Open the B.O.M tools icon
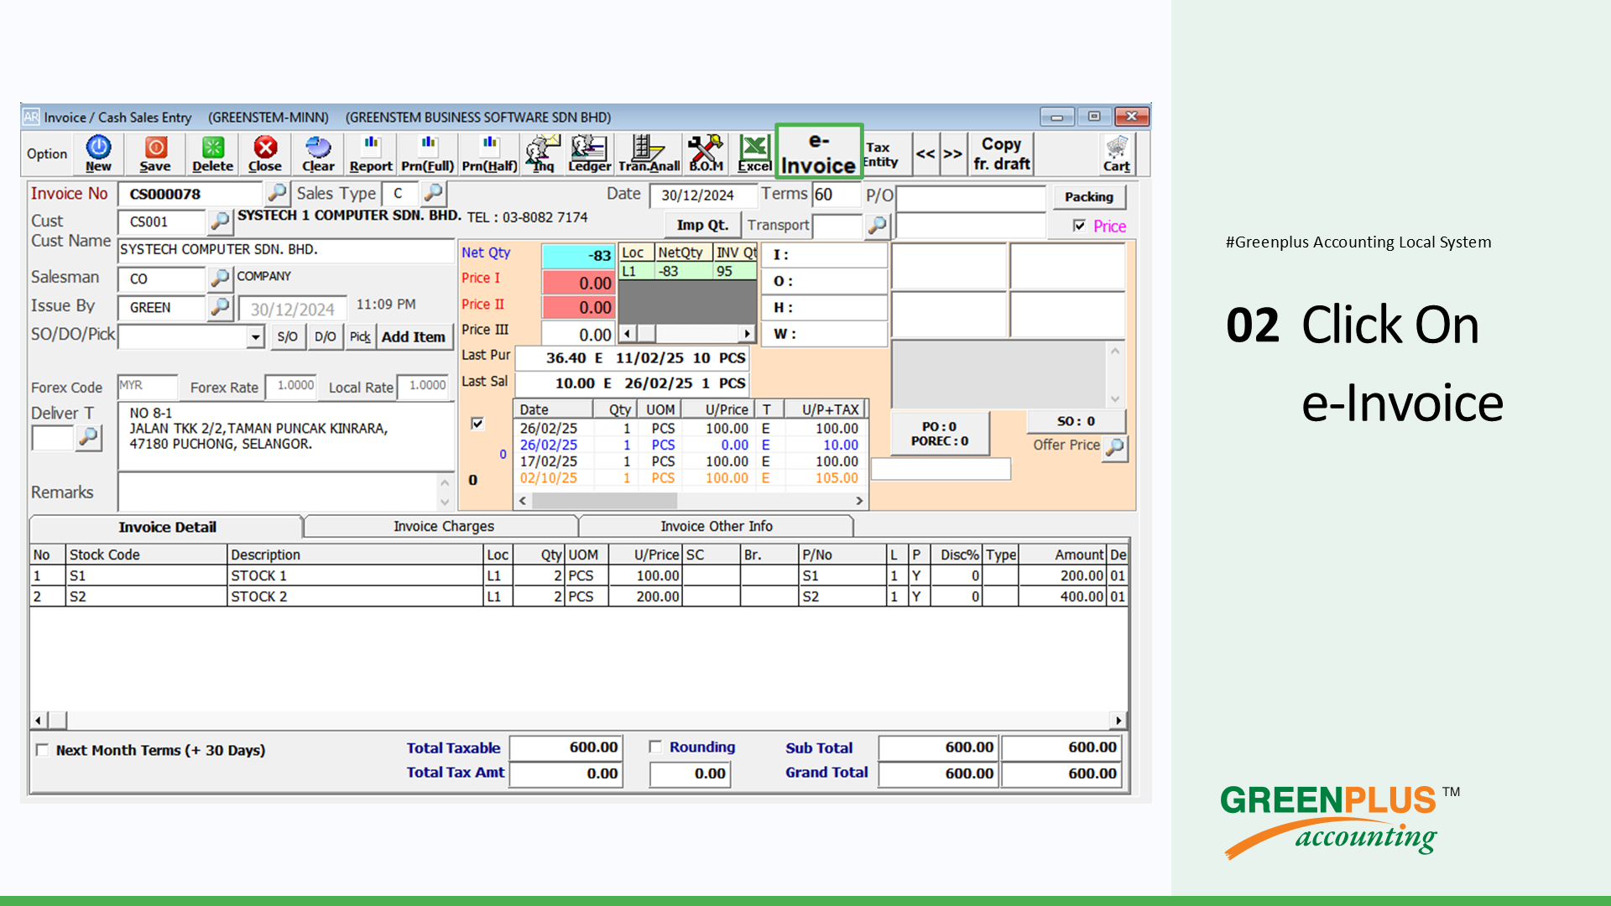Image resolution: width=1611 pixels, height=906 pixels. pyautogui.click(x=706, y=154)
